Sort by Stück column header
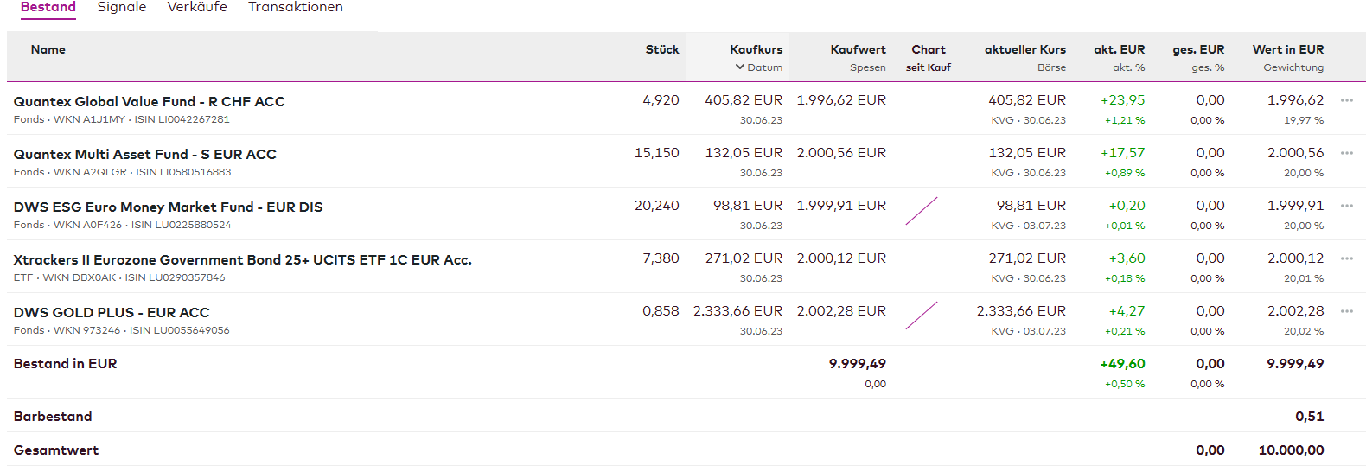Screen dimensions: 1366x472 click(x=662, y=49)
